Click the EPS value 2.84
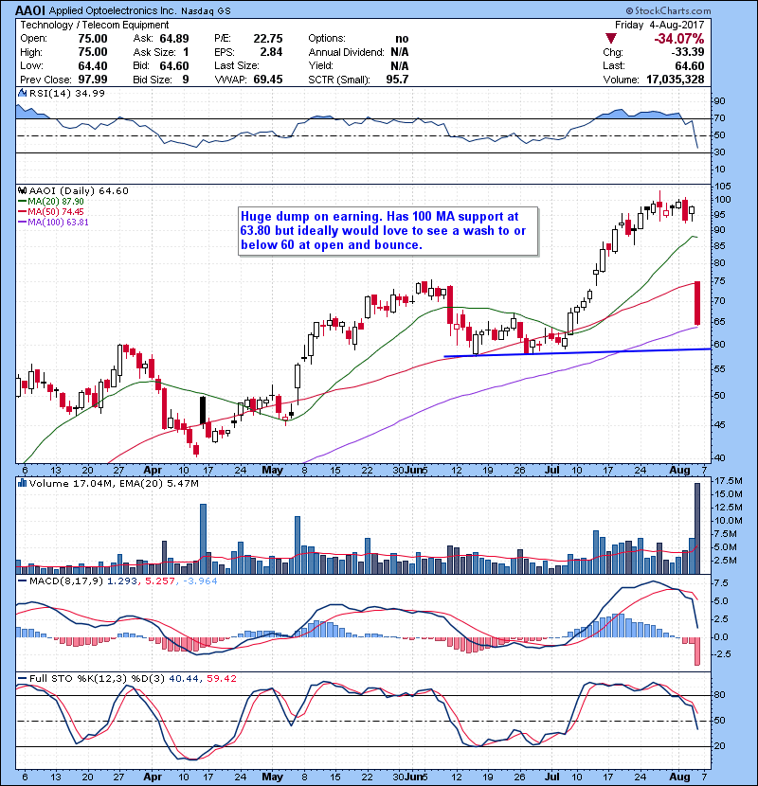 [x=271, y=52]
